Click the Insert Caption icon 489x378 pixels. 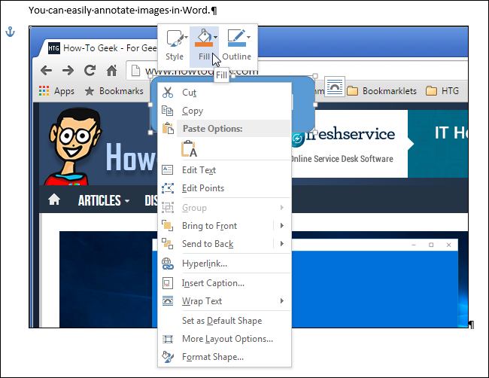(x=168, y=283)
